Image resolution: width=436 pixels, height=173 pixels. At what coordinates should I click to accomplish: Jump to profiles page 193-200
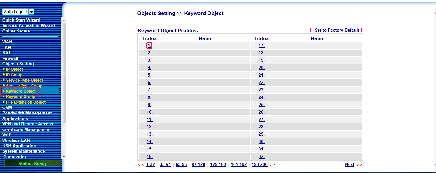click(259, 165)
